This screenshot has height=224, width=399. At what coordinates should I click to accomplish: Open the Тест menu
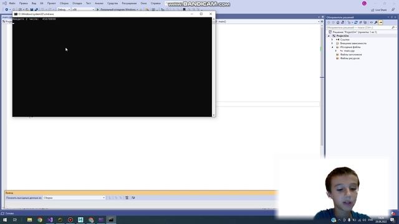pyautogui.click(x=89, y=3)
